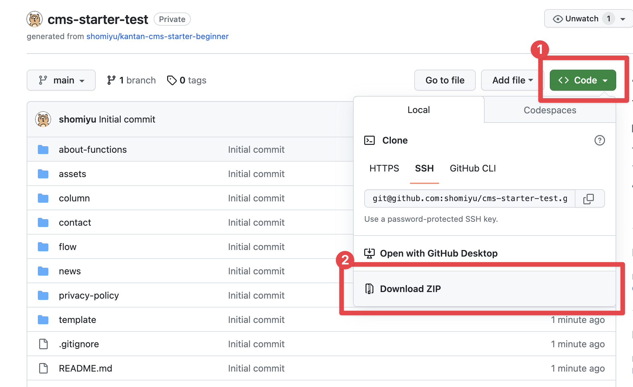Screen dimensions: 633x387
Task: Click the terminal icon beside Clone
Action: pyautogui.click(x=369, y=140)
